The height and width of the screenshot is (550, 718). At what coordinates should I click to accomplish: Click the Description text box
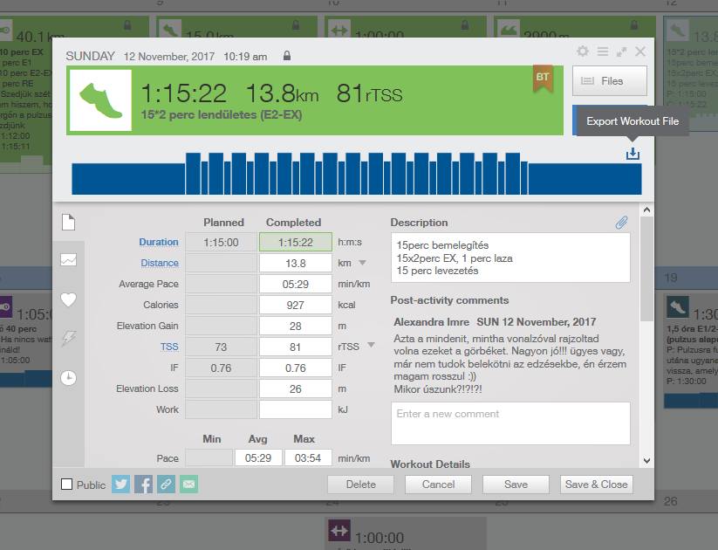510,258
